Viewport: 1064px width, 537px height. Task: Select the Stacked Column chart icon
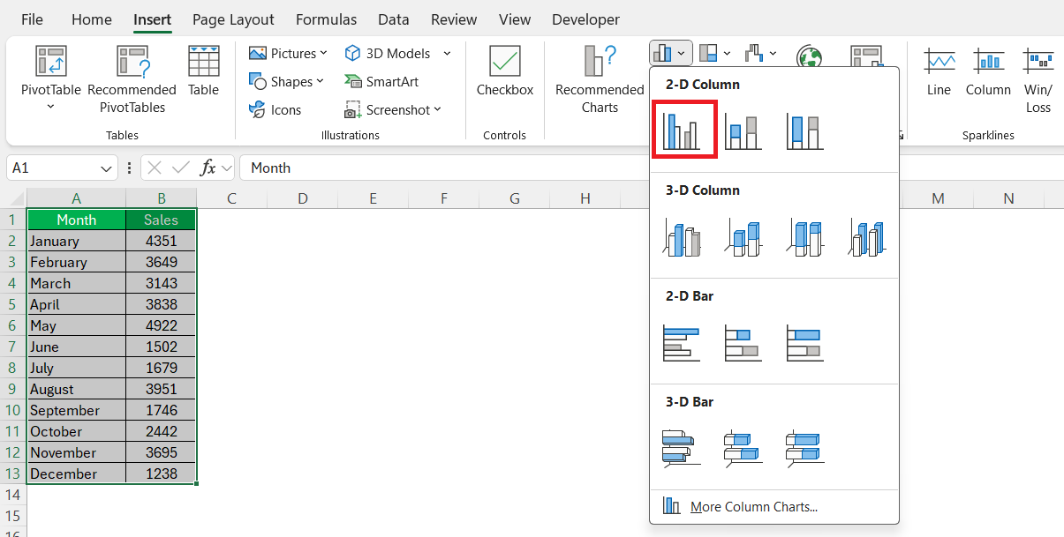click(x=743, y=131)
